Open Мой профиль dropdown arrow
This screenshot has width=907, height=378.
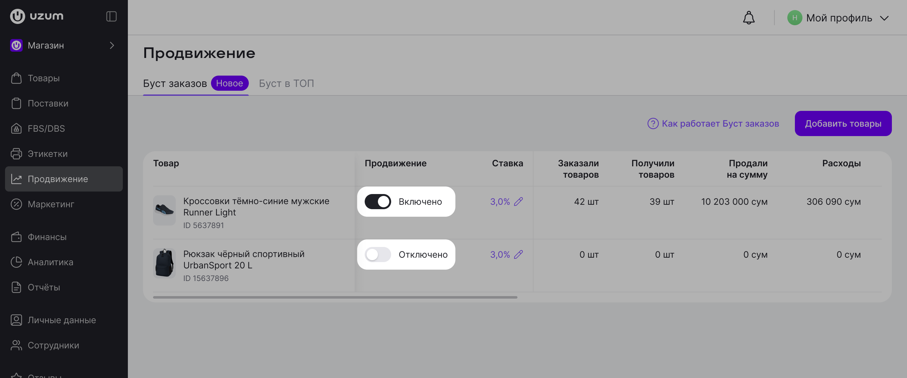pos(884,18)
